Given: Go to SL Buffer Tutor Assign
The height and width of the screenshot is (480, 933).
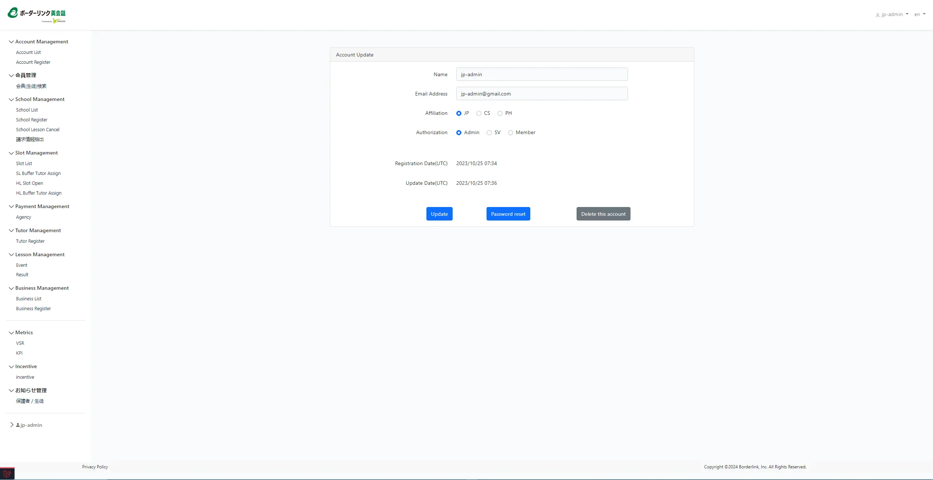Looking at the screenshot, I should (x=38, y=173).
